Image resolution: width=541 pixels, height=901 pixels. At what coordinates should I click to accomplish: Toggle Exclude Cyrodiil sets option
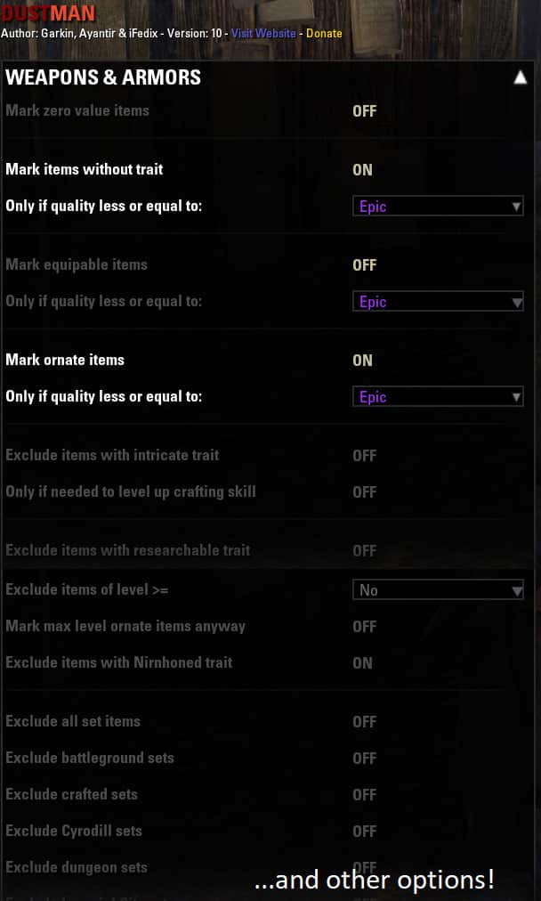click(364, 832)
